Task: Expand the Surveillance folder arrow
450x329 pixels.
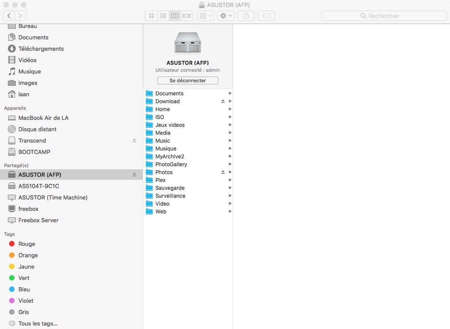Action: (x=230, y=196)
